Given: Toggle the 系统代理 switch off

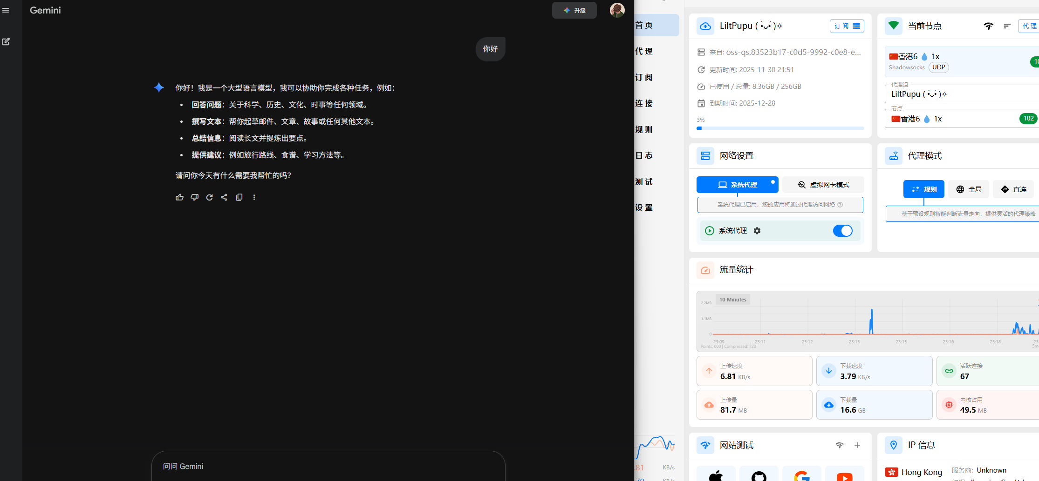Looking at the screenshot, I should (x=842, y=231).
